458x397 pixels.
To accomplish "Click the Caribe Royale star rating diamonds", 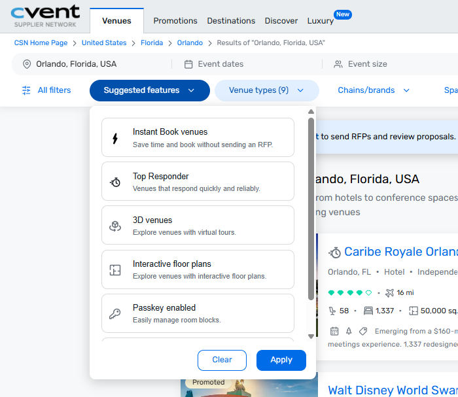I will 350,293.
